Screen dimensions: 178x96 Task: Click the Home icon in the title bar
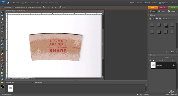(8, 3)
